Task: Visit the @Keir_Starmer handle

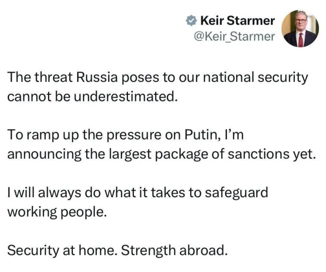Action: (x=234, y=36)
